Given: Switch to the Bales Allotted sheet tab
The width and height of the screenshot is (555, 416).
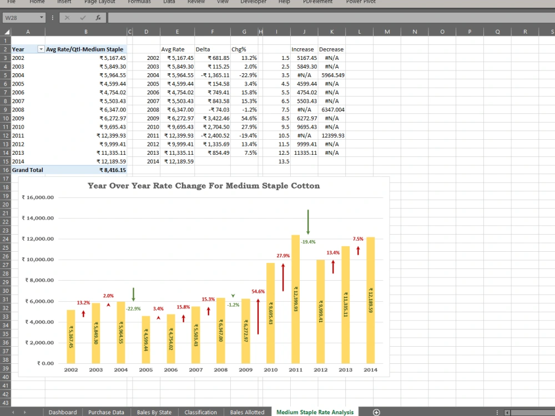Looking at the screenshot, I should (x=247, y=412).
